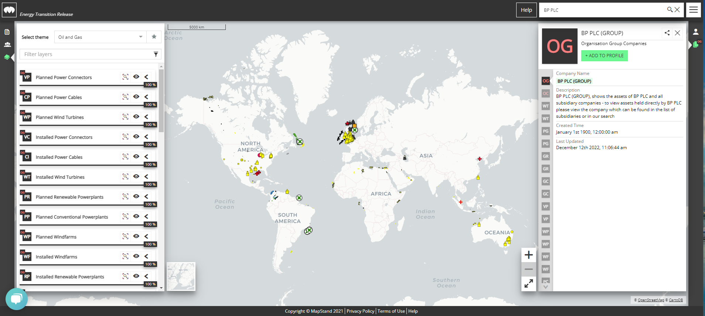705x316 pixels.
Task: Expand options arrow for Planned Power Connectors
Action: (146, 77)
